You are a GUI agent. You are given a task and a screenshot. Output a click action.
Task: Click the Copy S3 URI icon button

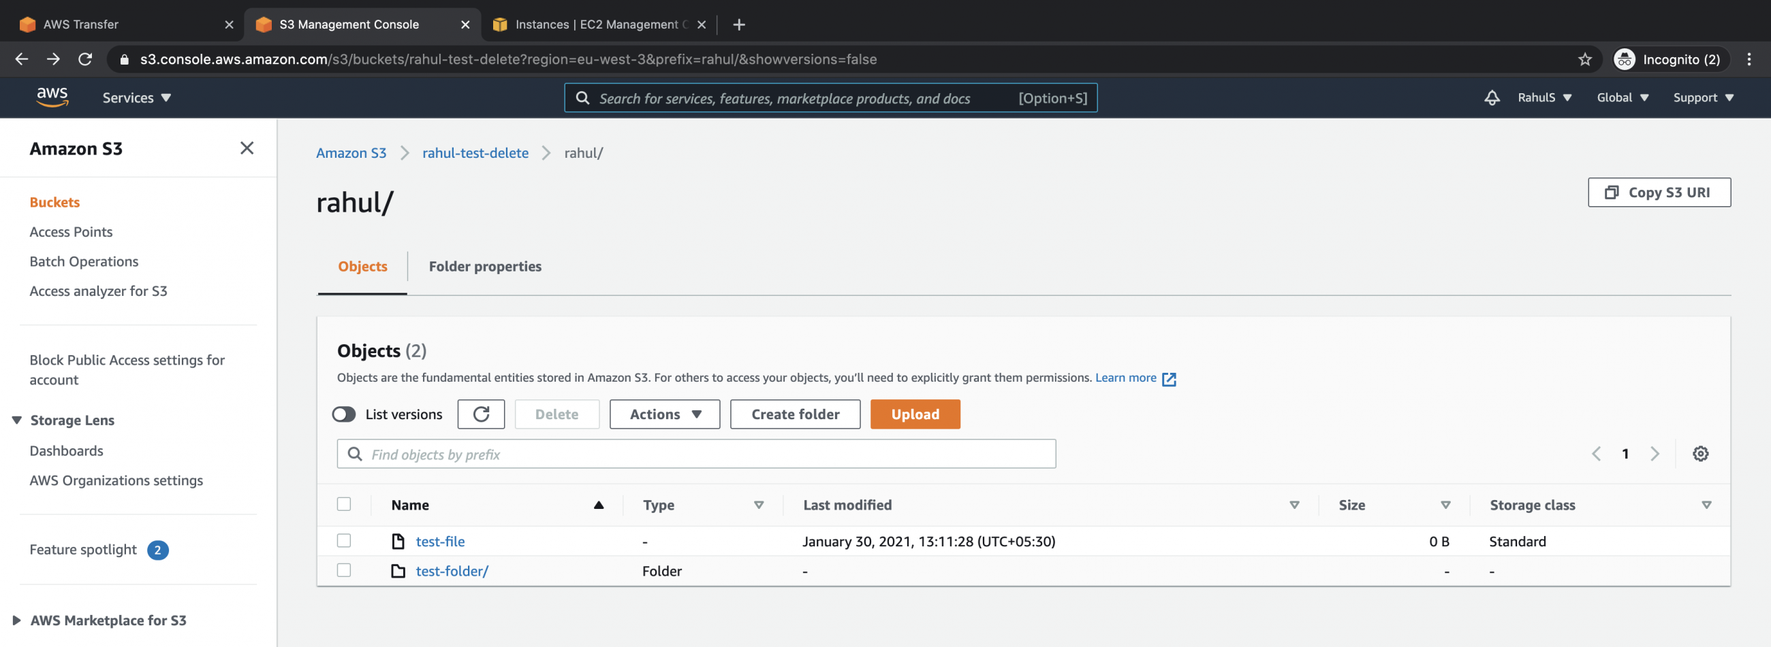pos(1612,193)
